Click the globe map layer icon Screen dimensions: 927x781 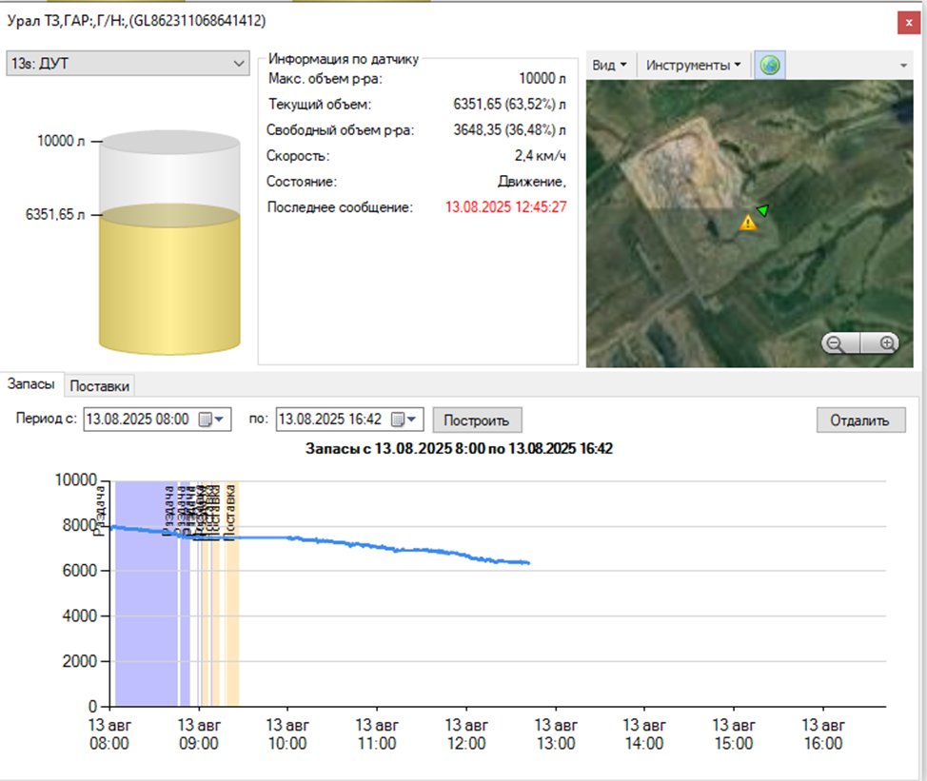click(769, 66)
